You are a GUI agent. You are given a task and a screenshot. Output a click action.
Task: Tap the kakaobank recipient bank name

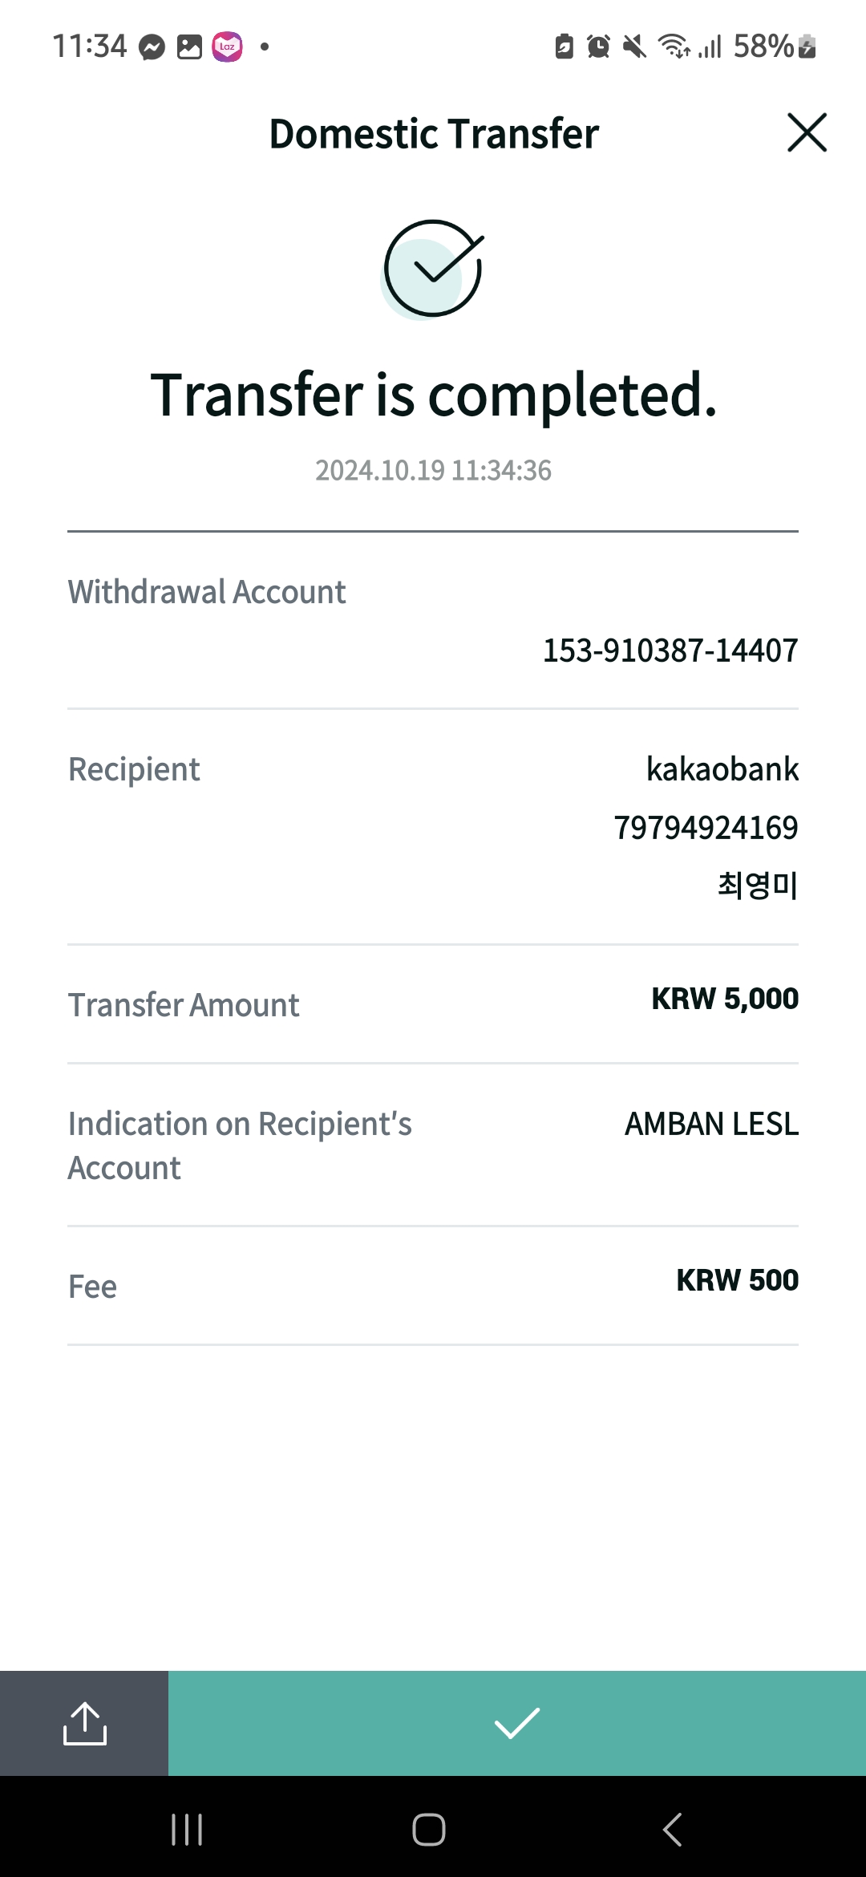(x=722, y=769)
